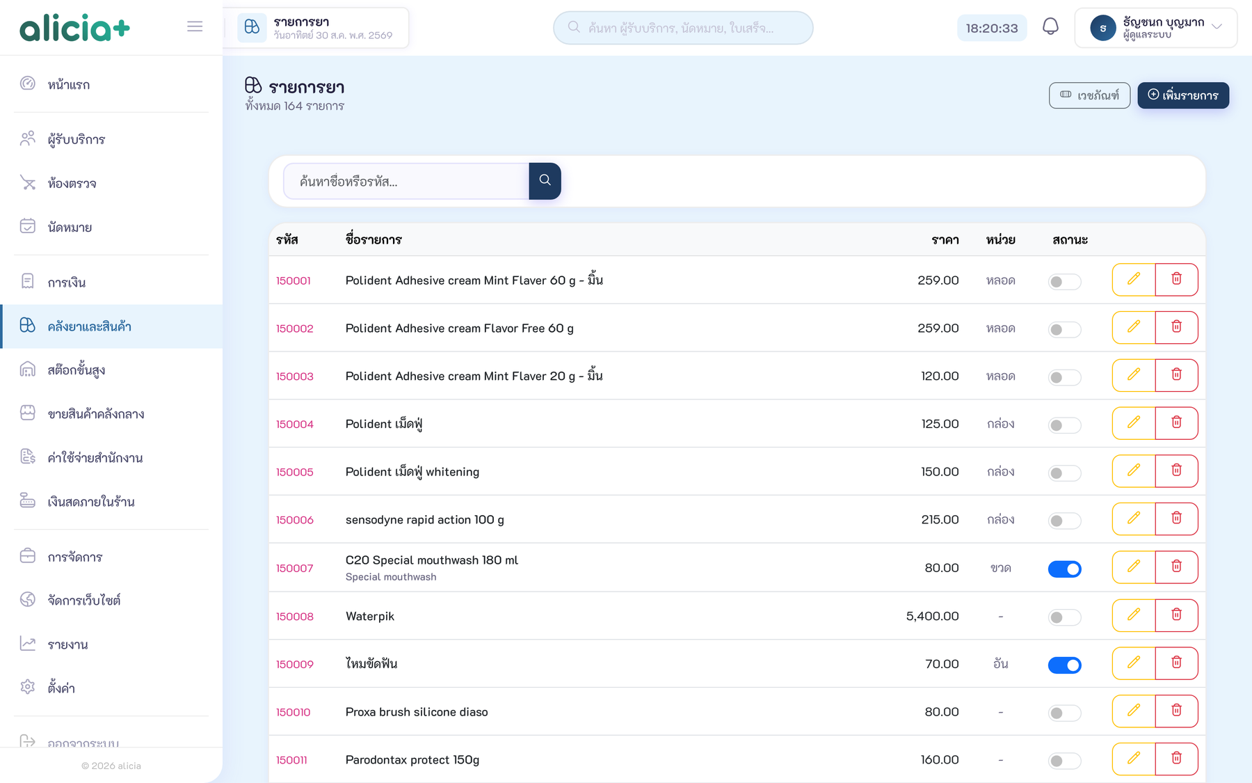The image size is (1252, 783).
Task: Open การเงิน sidebar menu
Action: point(111,282)
